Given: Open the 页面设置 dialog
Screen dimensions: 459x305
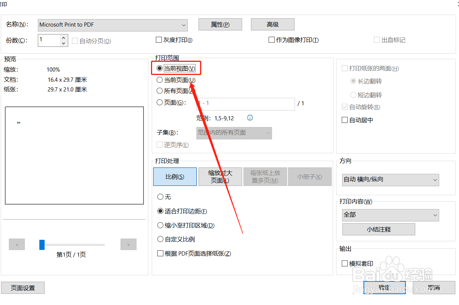Looking at the screenshot, I should 22,288.
